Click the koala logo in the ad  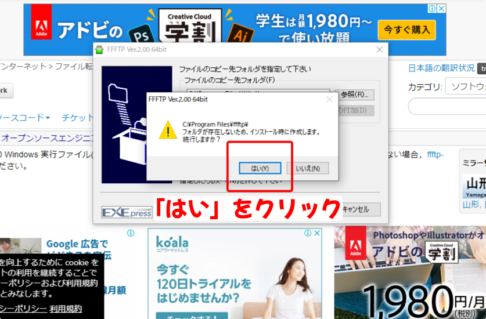[x=172, y=244]
